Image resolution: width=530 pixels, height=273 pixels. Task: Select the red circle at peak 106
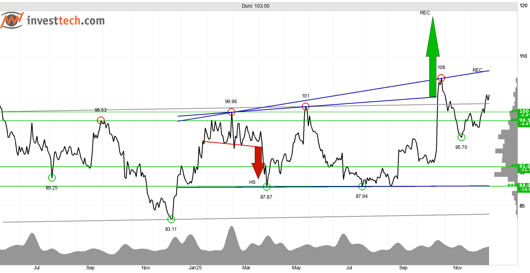click(x=441, y=78)
